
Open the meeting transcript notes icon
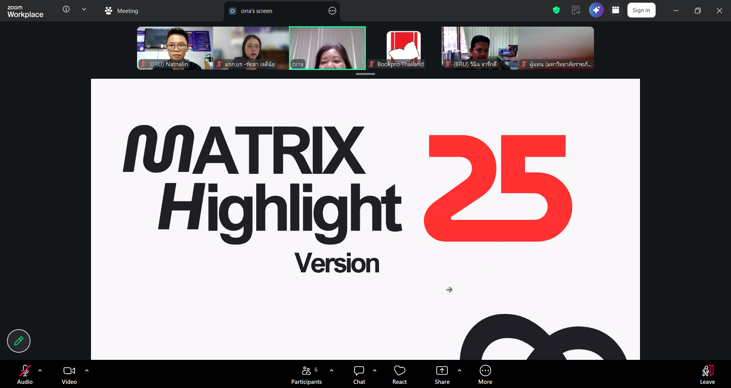(576, 10)
